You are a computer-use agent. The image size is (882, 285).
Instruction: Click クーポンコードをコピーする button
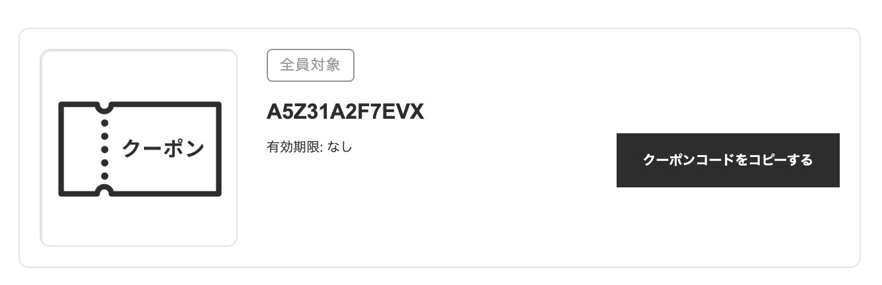[728, 160]
